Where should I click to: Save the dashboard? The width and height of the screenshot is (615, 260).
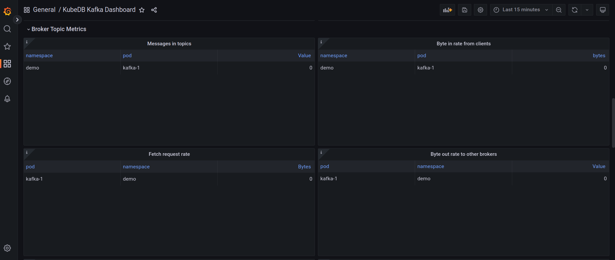pos(465,10)
